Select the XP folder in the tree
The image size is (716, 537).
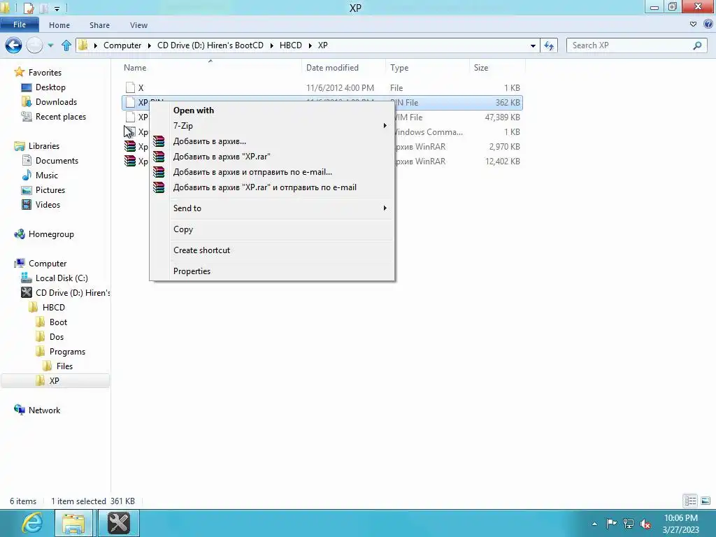[55, 381]
